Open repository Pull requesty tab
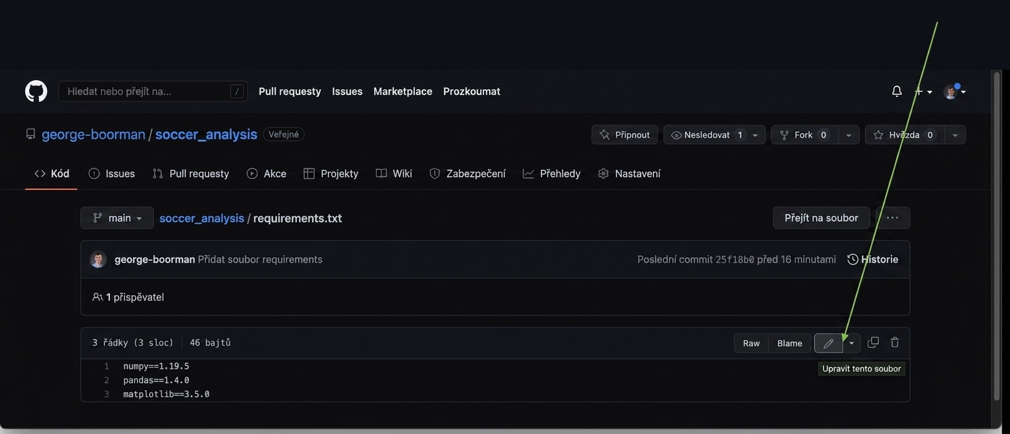 point(191,173)
